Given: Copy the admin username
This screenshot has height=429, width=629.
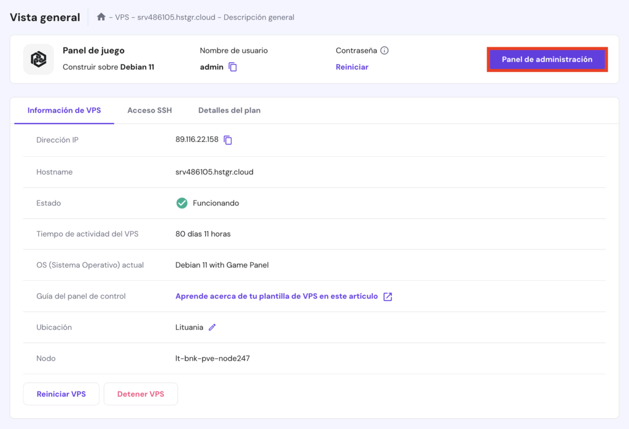Looking at the screenshot, I should tap(233, 67).
